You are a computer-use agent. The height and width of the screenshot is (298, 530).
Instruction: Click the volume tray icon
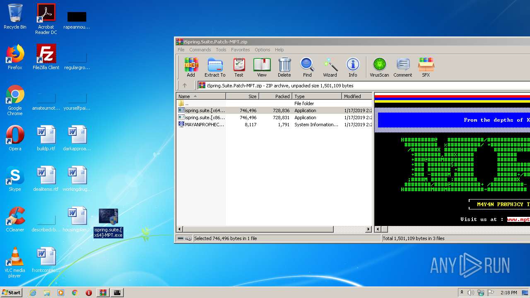471,293
